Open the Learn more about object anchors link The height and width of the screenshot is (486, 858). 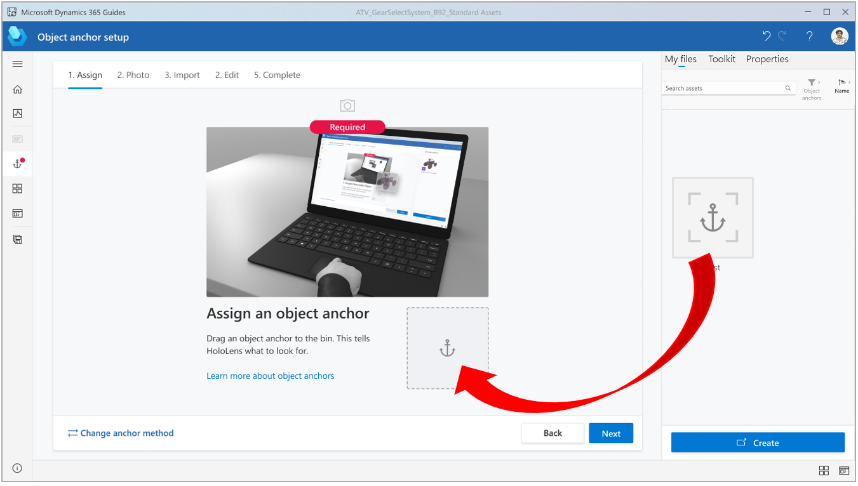point(270,376)
